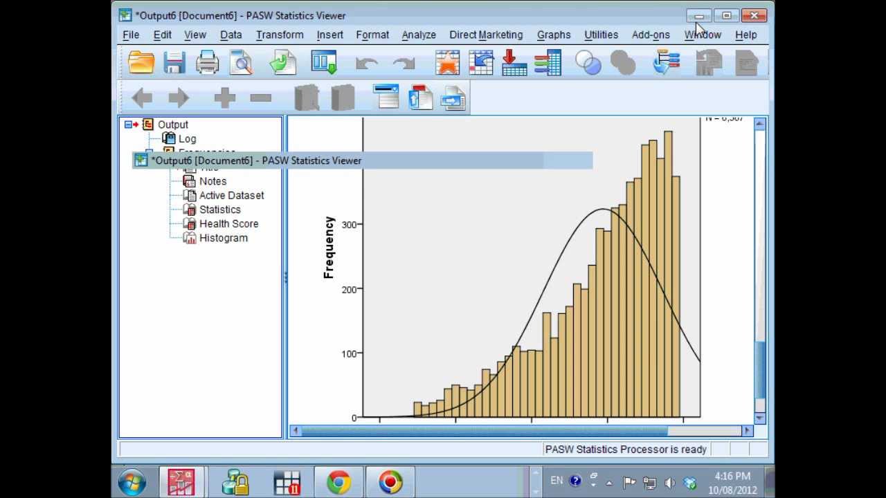
Task: Collapse outline item with the minus icon
Action: tap(261, 98)
